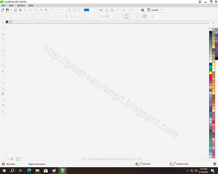Select the Text tool

[x=3, y=71]
